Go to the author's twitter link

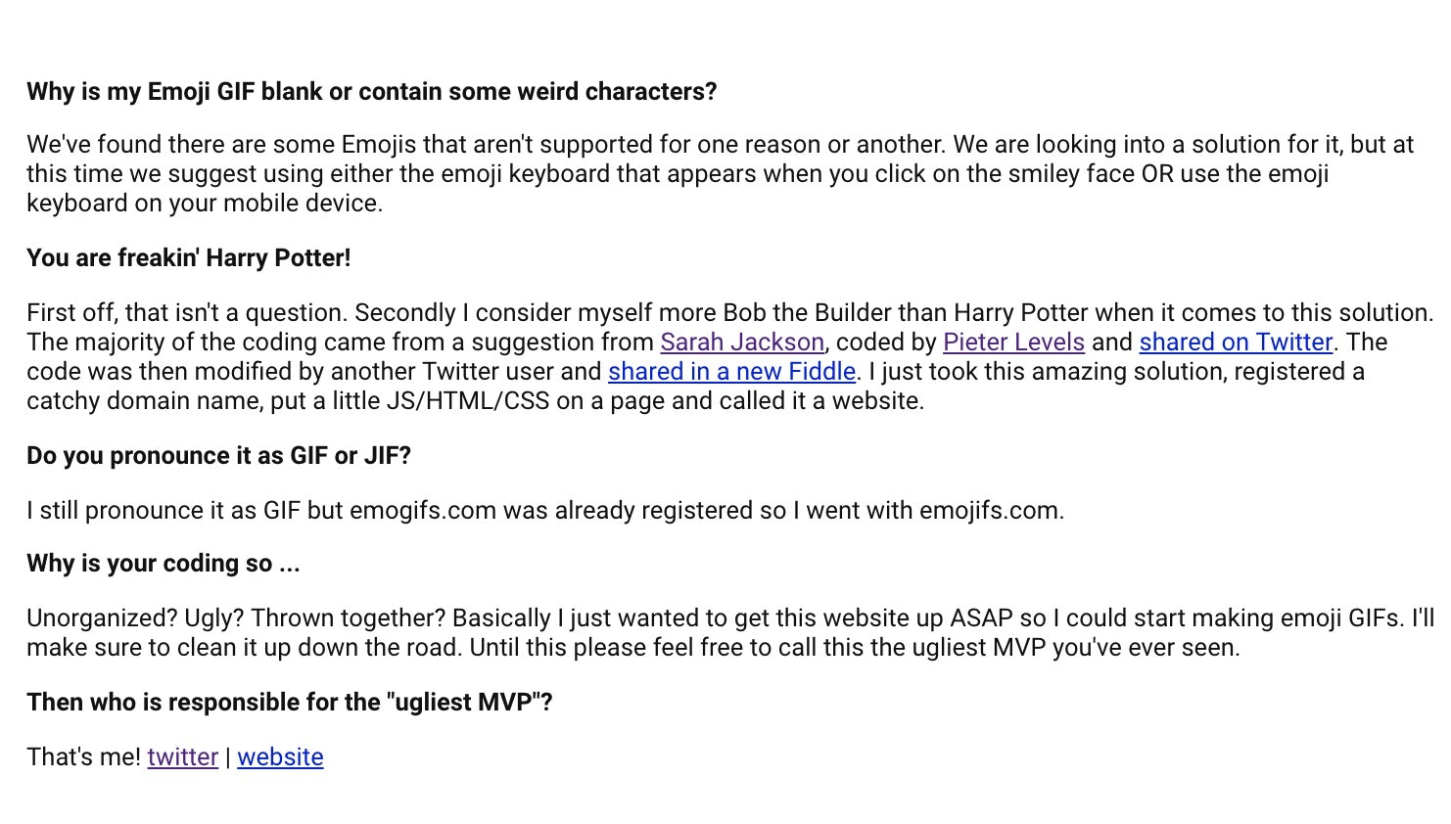coord(183,757)
